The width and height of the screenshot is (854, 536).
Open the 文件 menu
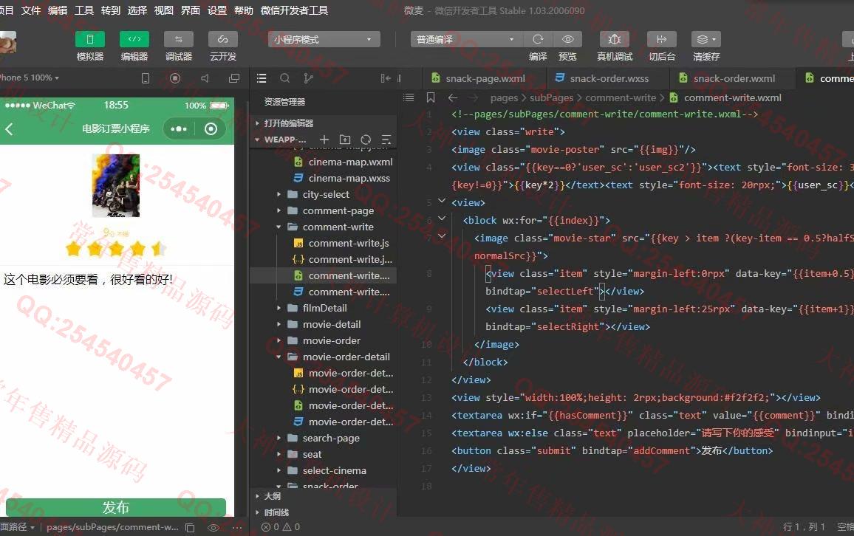pos(30,10)
